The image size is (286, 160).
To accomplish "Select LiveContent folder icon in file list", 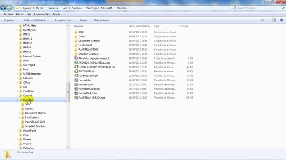I will pyautogui.click(x=76, y=45).
